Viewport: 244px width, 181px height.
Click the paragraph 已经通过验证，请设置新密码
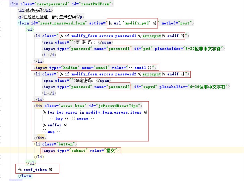point(50,17)
